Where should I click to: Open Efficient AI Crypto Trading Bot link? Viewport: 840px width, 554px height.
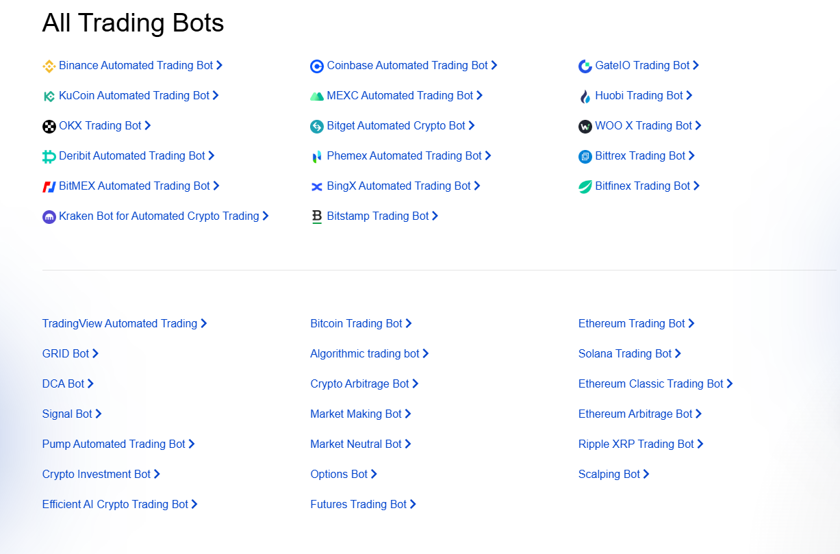pyautogui.click(x=120, y=505)
